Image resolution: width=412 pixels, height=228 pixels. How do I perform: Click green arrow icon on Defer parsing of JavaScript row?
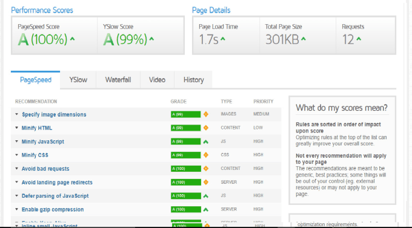206,196
